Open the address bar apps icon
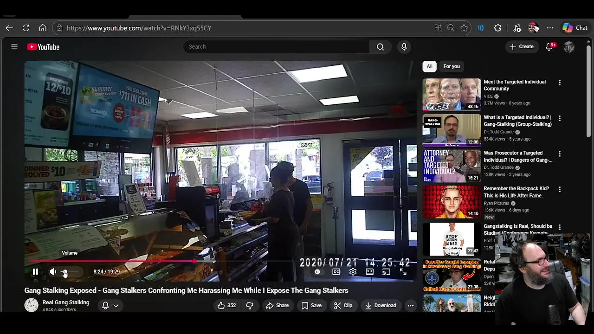 (438, 28)
